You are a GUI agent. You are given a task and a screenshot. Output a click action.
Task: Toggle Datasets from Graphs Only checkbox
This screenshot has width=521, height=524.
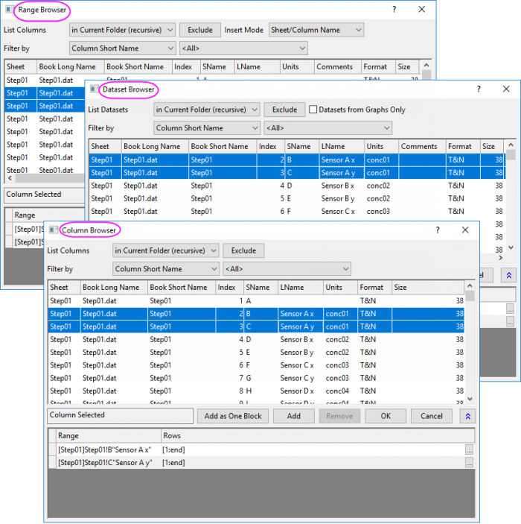click(313, 110)
